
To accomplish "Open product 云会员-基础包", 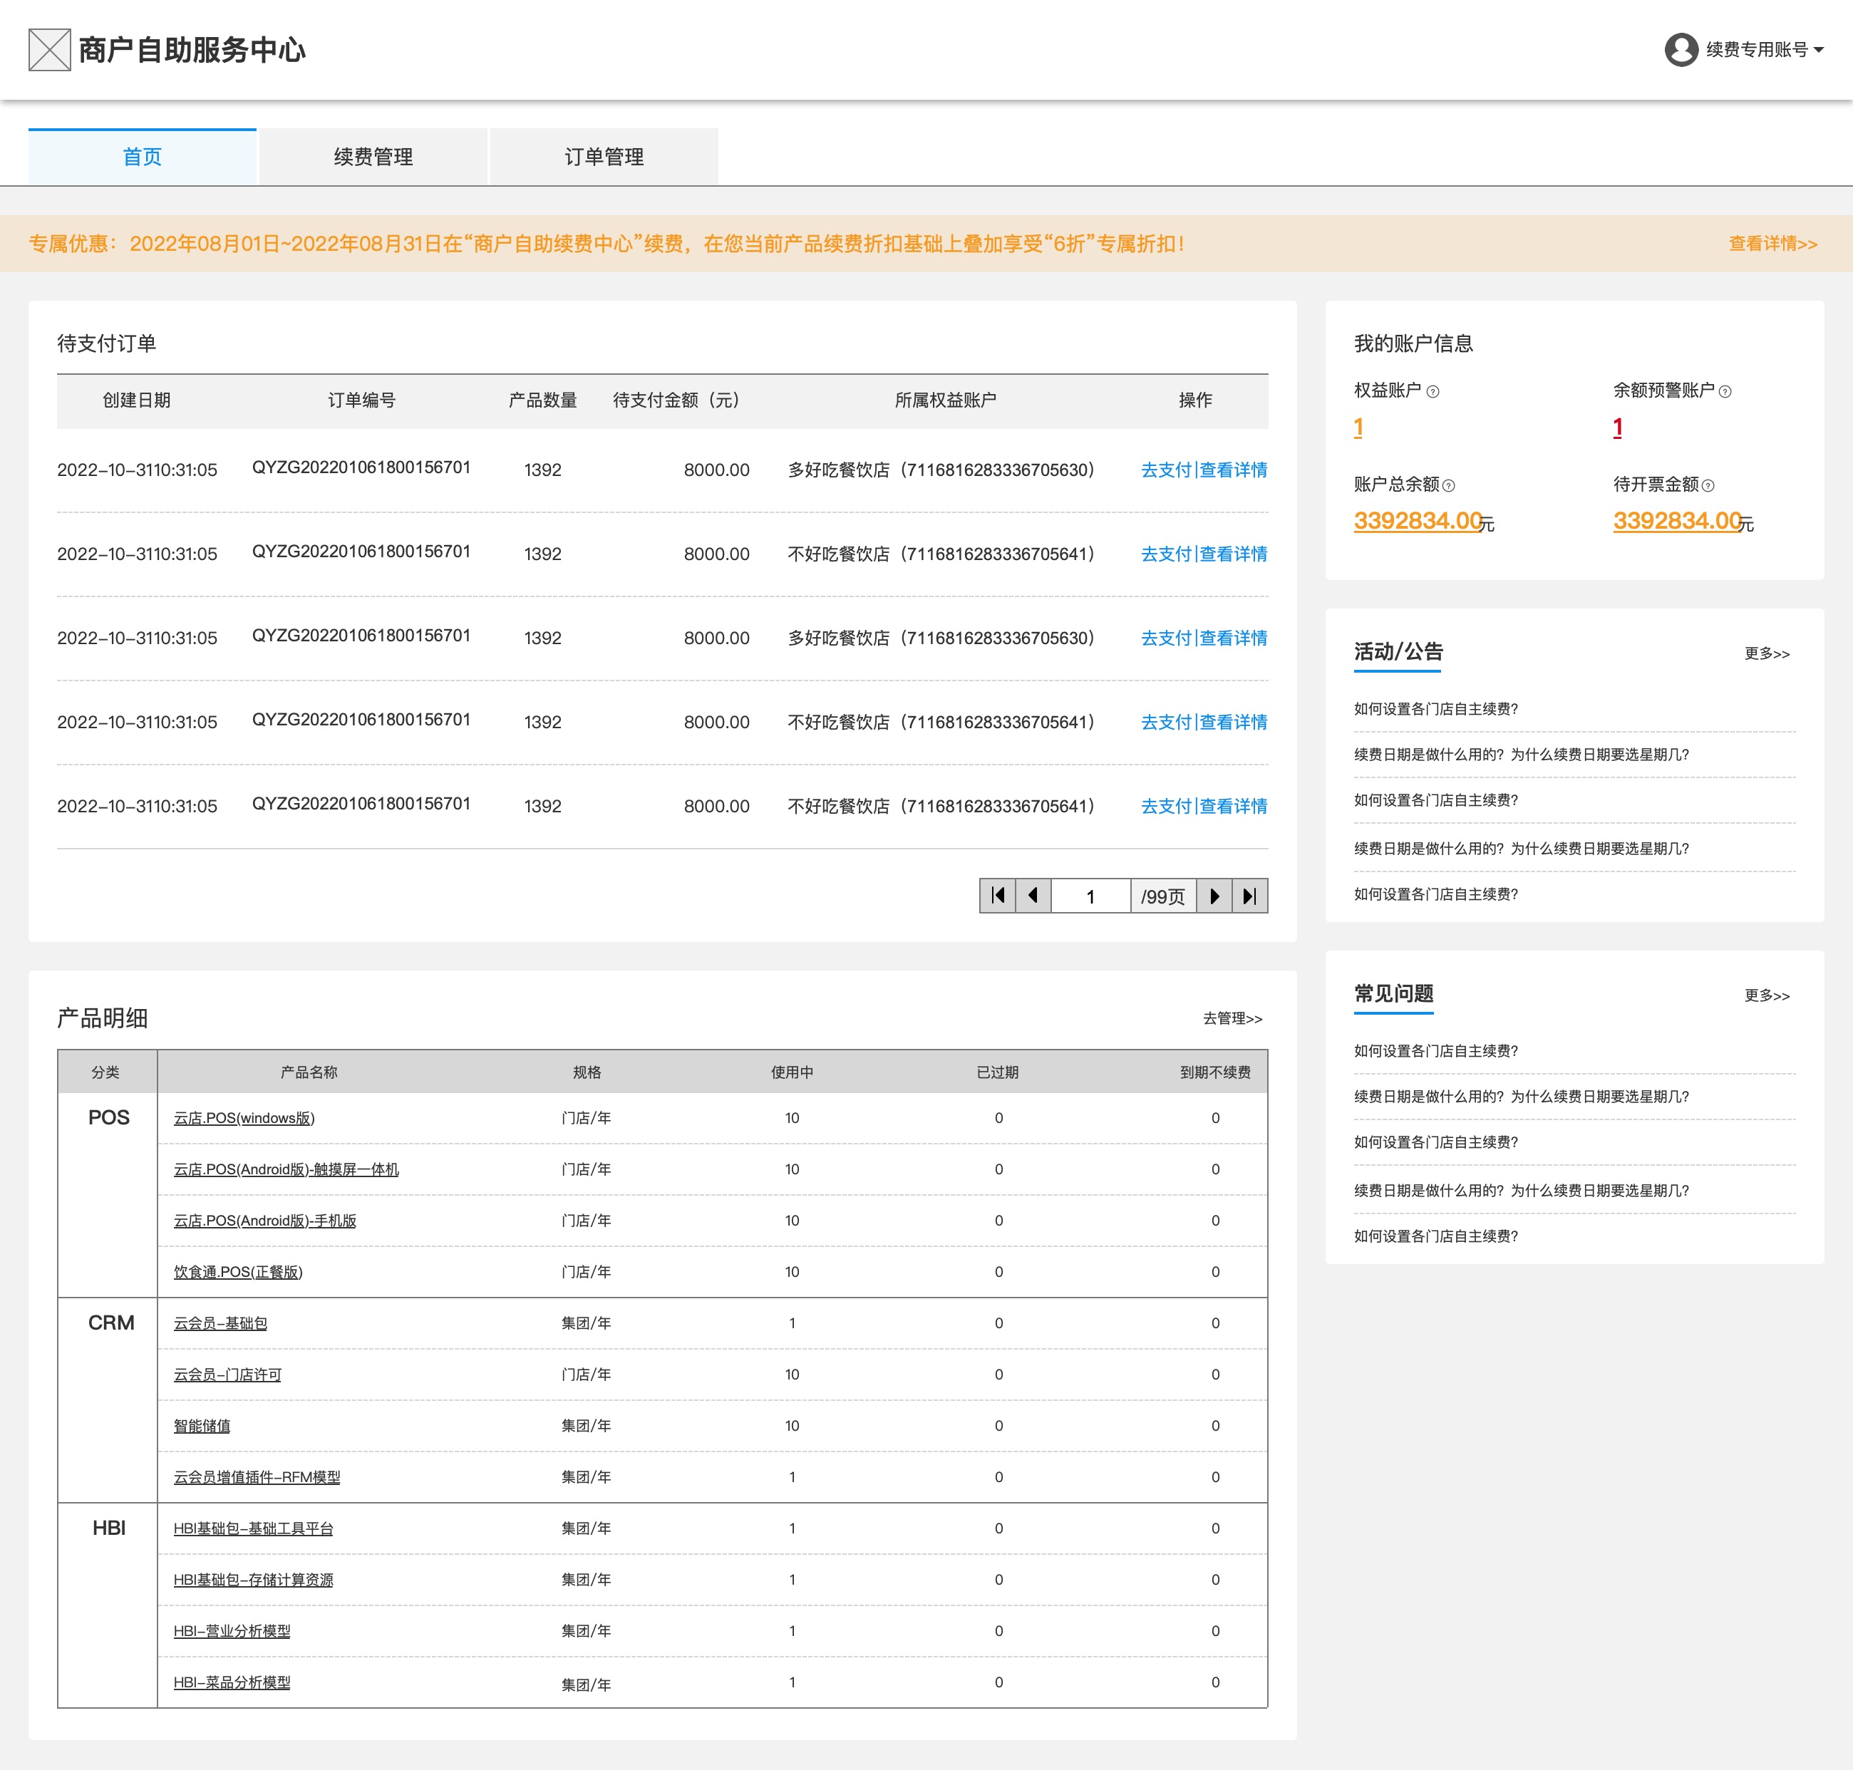I will pyautogui.click(x=220, y=1323).
